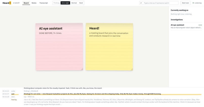Click the Start over button

[185, 3]
